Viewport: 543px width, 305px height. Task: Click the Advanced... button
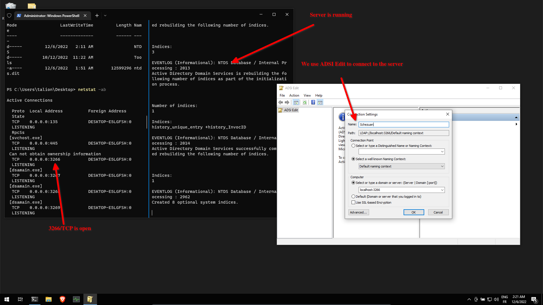(x=358, y=212)
